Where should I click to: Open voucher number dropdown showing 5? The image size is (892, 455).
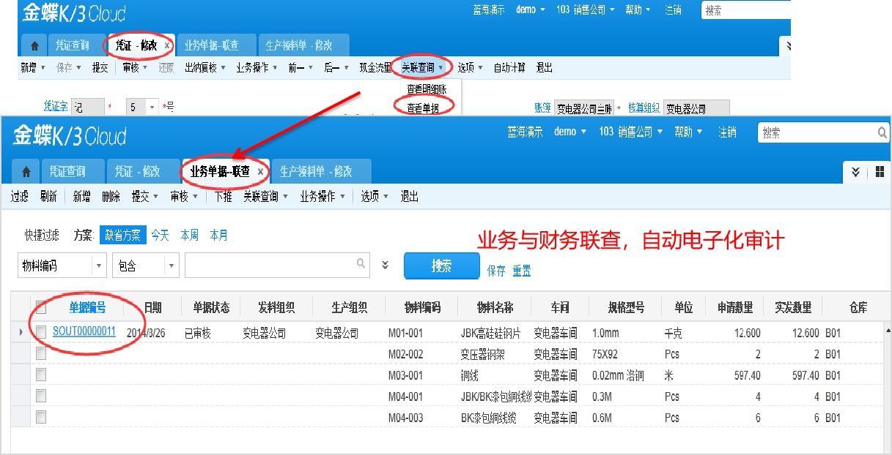pyautogui.click(x=152, y=107)
